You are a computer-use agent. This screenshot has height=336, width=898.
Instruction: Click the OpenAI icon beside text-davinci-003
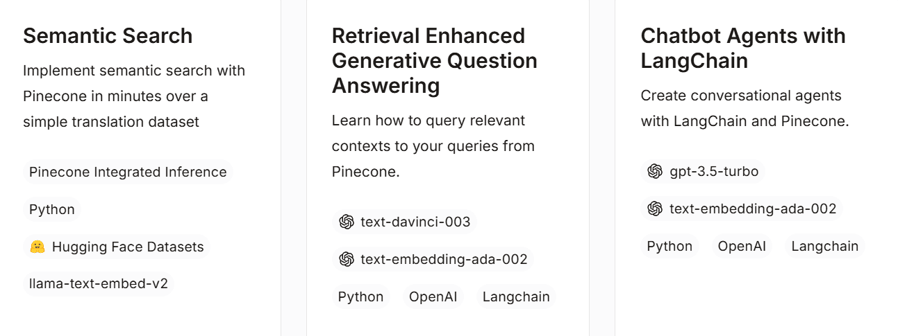coord(347,222)
